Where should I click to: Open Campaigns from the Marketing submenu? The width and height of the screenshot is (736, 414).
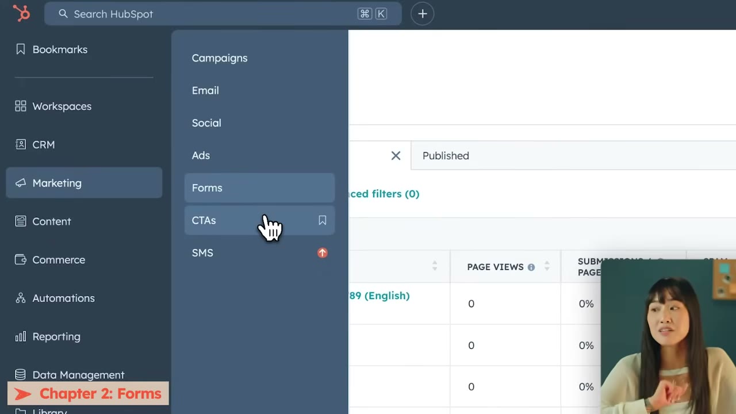pyautogui.click(x=259, y=58)
